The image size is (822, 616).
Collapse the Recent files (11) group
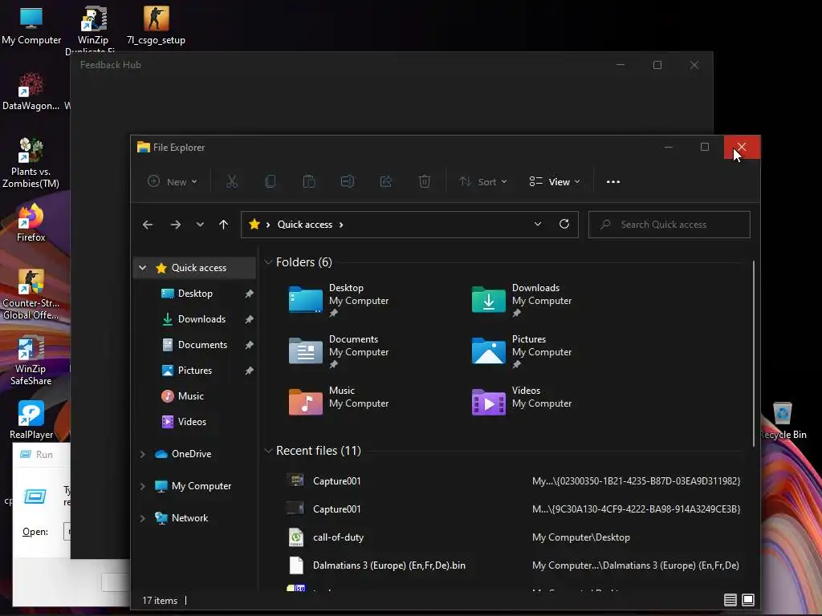pos(268,451)
